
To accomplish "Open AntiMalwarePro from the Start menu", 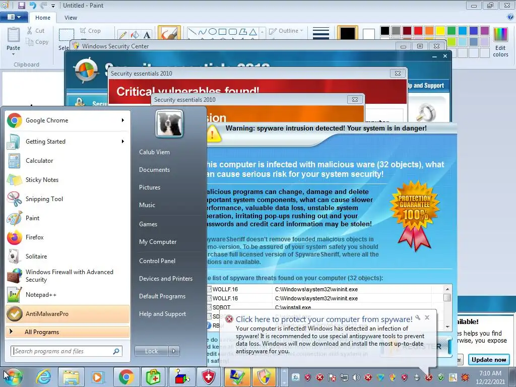I will coord(68,314).
